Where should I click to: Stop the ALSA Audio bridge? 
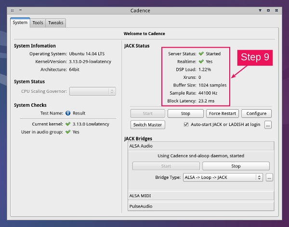click(x=236, y=166)
